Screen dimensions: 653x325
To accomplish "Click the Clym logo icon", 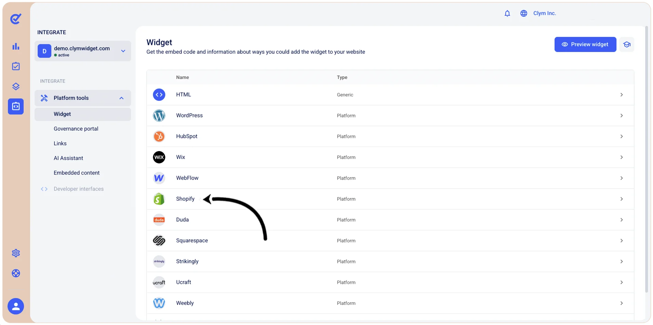I will coord(16,19).
